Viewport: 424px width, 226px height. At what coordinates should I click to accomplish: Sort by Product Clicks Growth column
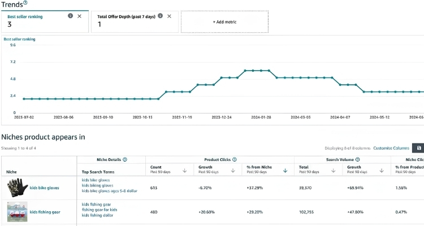(x=233, y=171)
